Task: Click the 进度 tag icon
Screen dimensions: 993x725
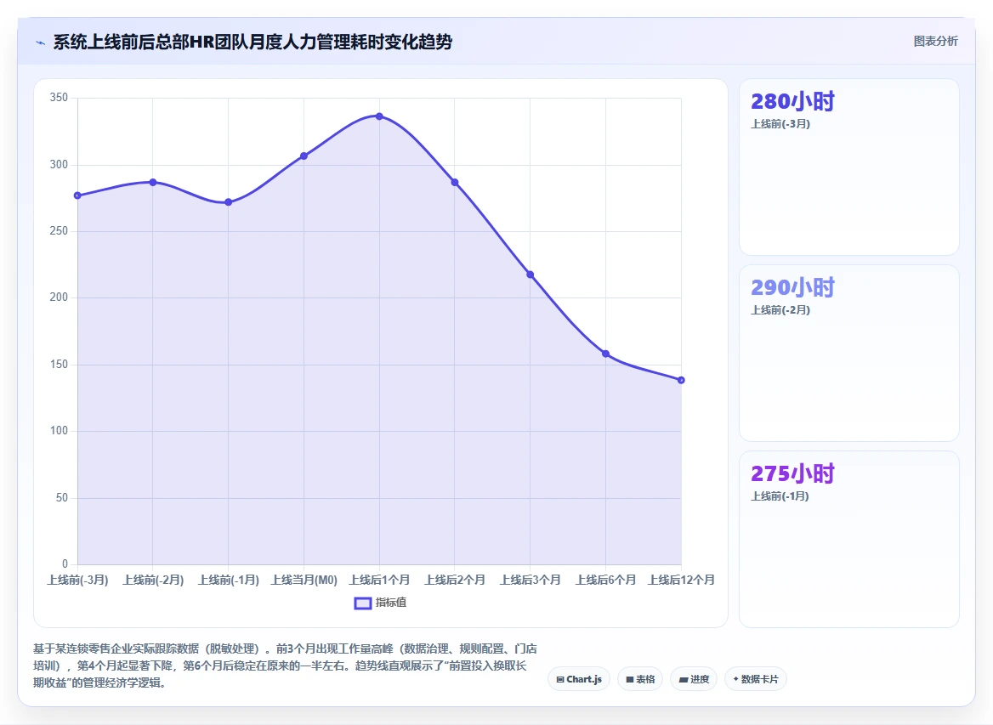Action: click(x=684, y=679)
